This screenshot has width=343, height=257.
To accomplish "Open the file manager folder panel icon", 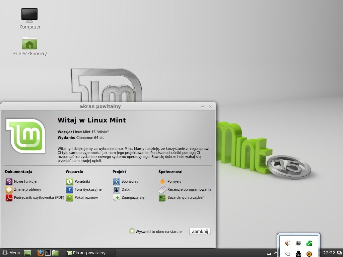I will pyautogui.click(x=55, y=253).
